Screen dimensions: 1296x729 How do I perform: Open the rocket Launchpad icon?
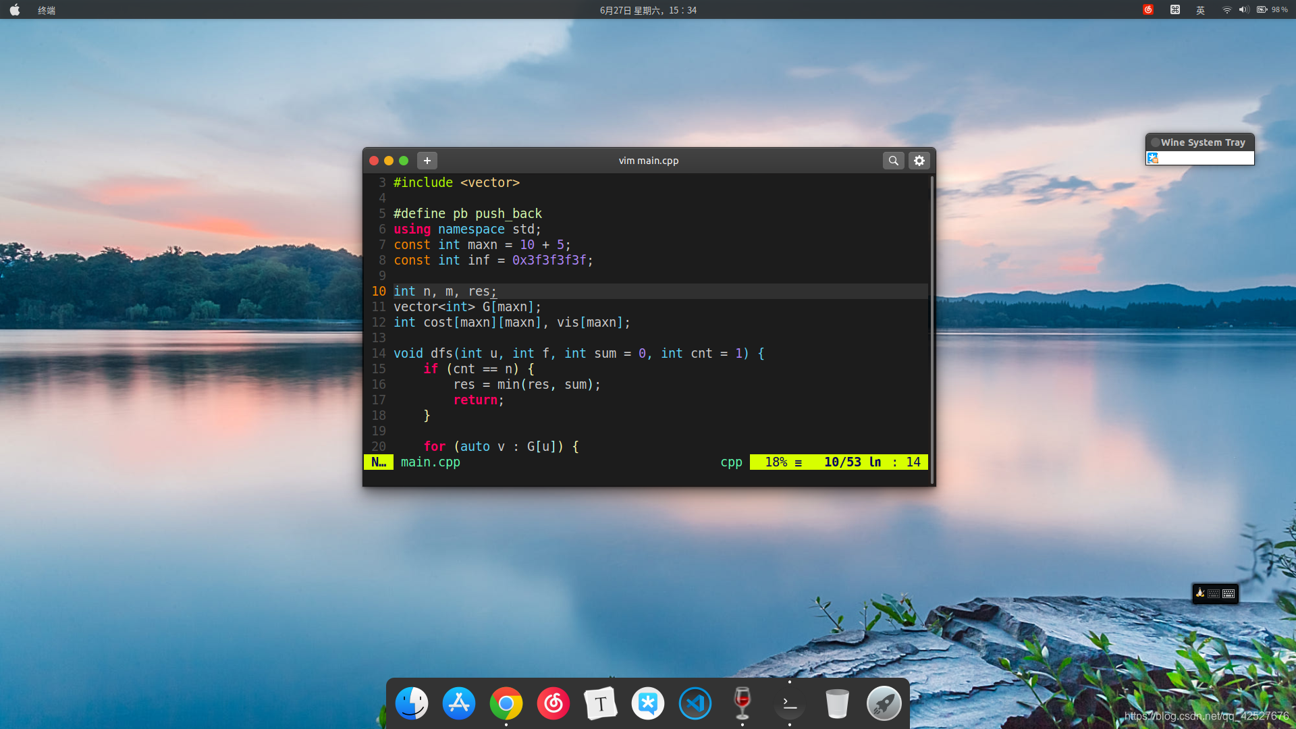point(884,703)
